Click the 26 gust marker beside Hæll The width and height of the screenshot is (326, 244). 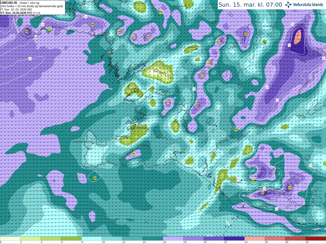(x=236, y=129)
